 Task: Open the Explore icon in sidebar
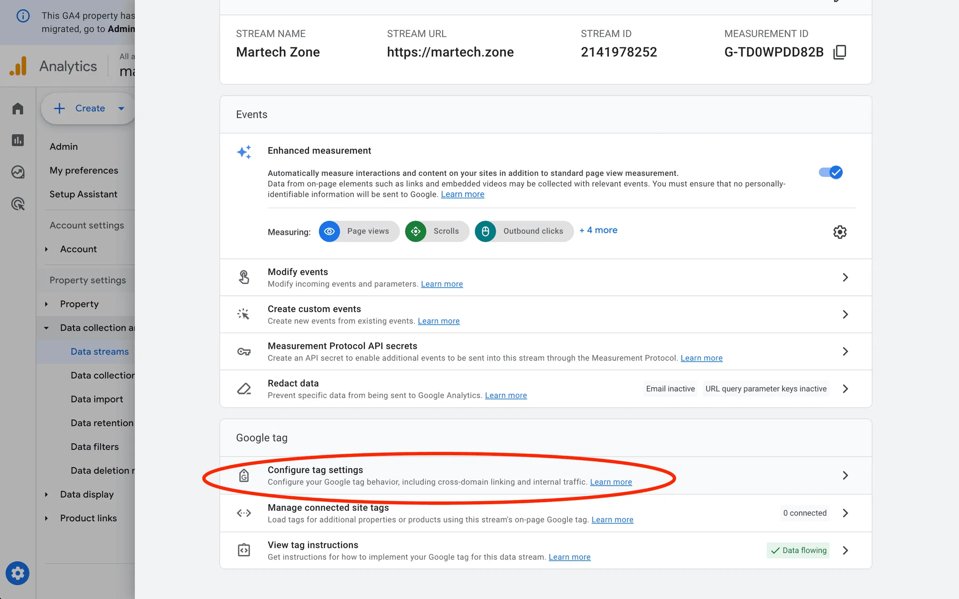click(18, 172)
